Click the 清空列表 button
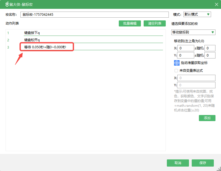The height and width of the screenshot is (171, 221). point(154,23)
